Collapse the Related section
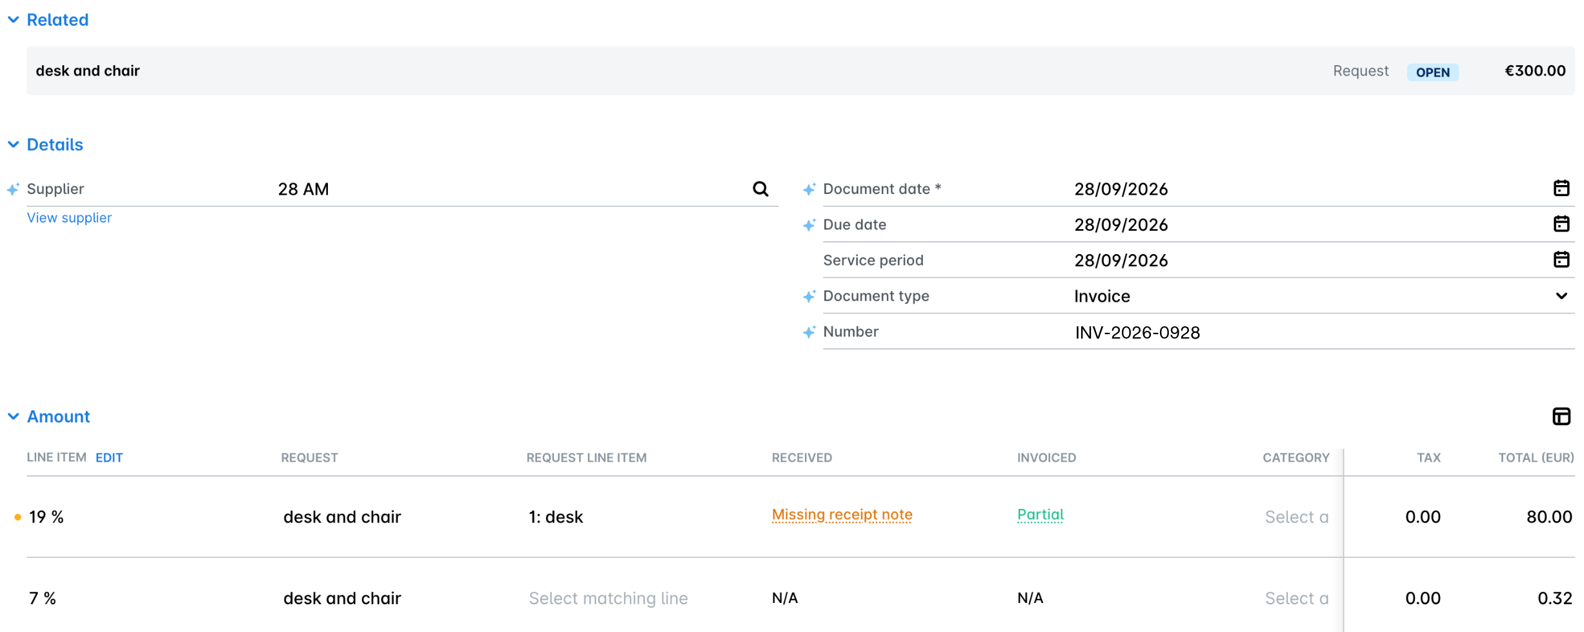Screen dimensions: 1584x632 [13, 20]
